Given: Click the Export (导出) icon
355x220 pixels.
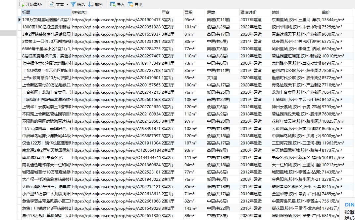Looking at the screenshot, I should point(130,4).
